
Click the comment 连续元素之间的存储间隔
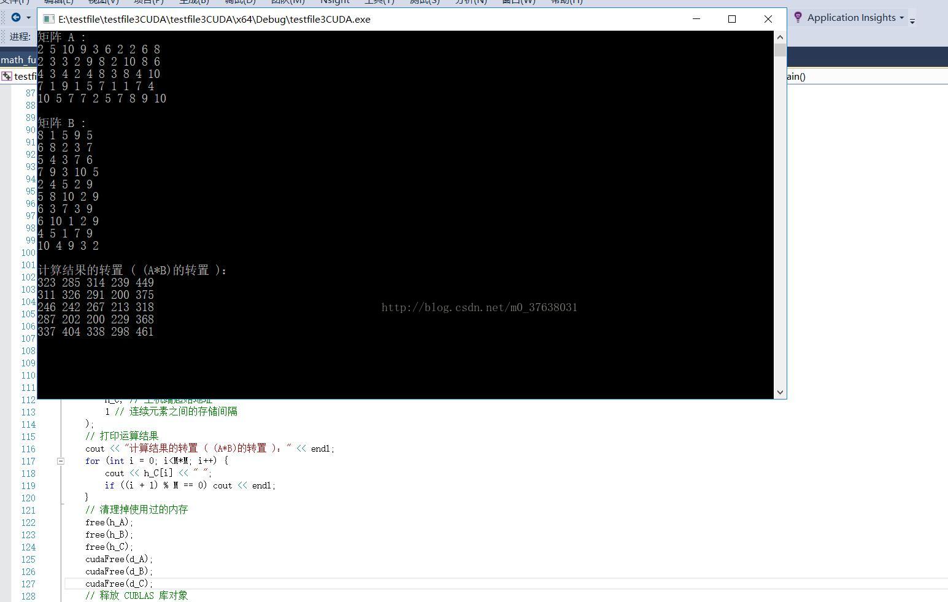click(175, 412)
